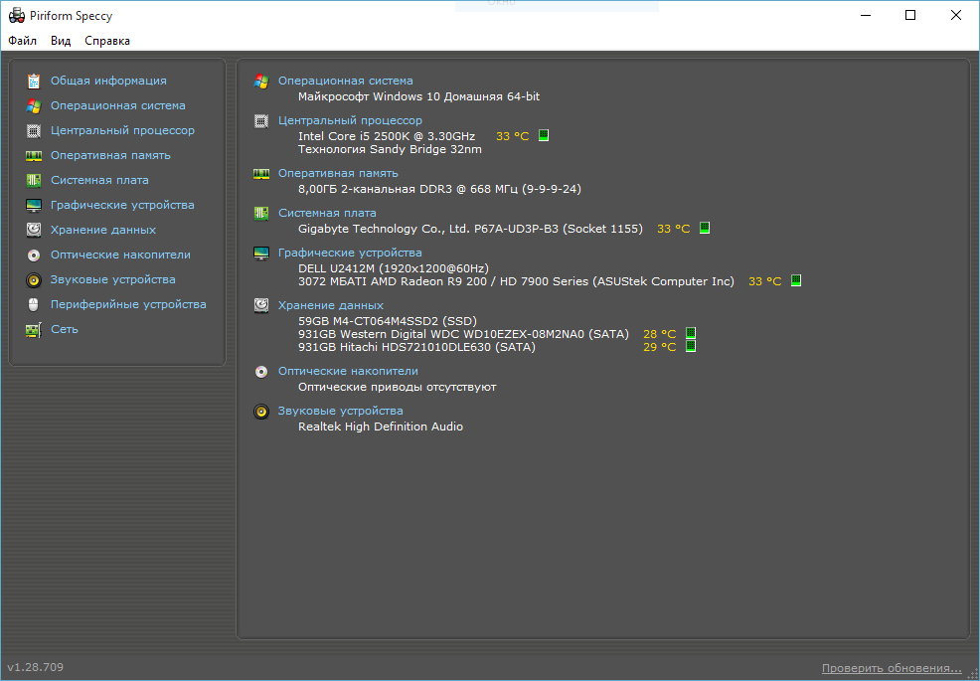Click the Центральный процессор sidebar chip icon
The image size is (980, 681).
[34, 130]
